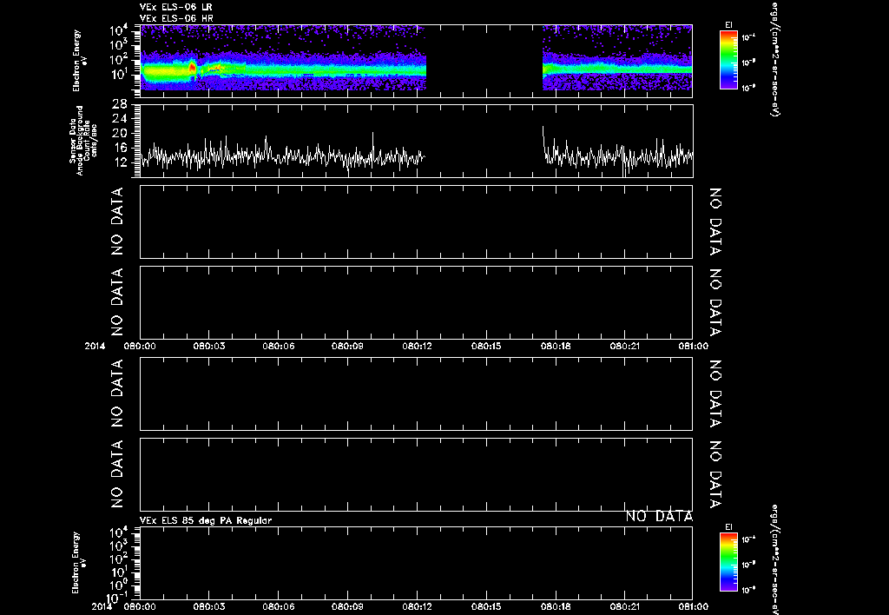Click the 'Electron Energy eV' label of the ELS-06 spectrogram
The image size is (889, 615).
[x=80, y=61]
